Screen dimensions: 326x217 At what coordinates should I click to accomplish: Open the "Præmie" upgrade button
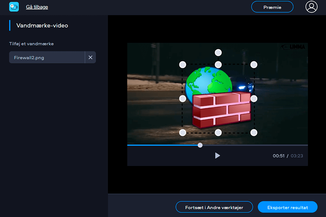point(272,6)
